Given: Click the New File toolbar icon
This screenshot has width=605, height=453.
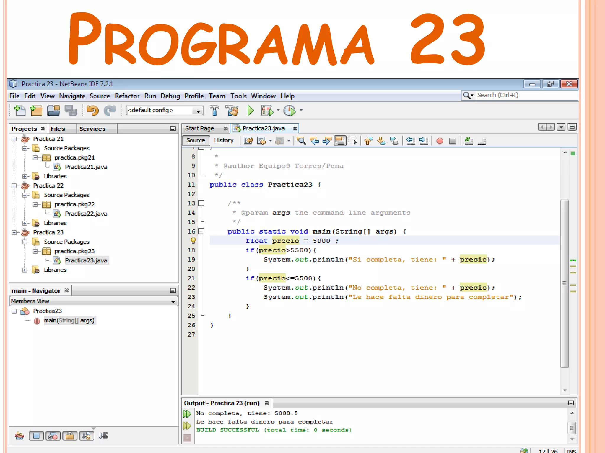Looking at the screenshot, I should (x=20, y=111).
